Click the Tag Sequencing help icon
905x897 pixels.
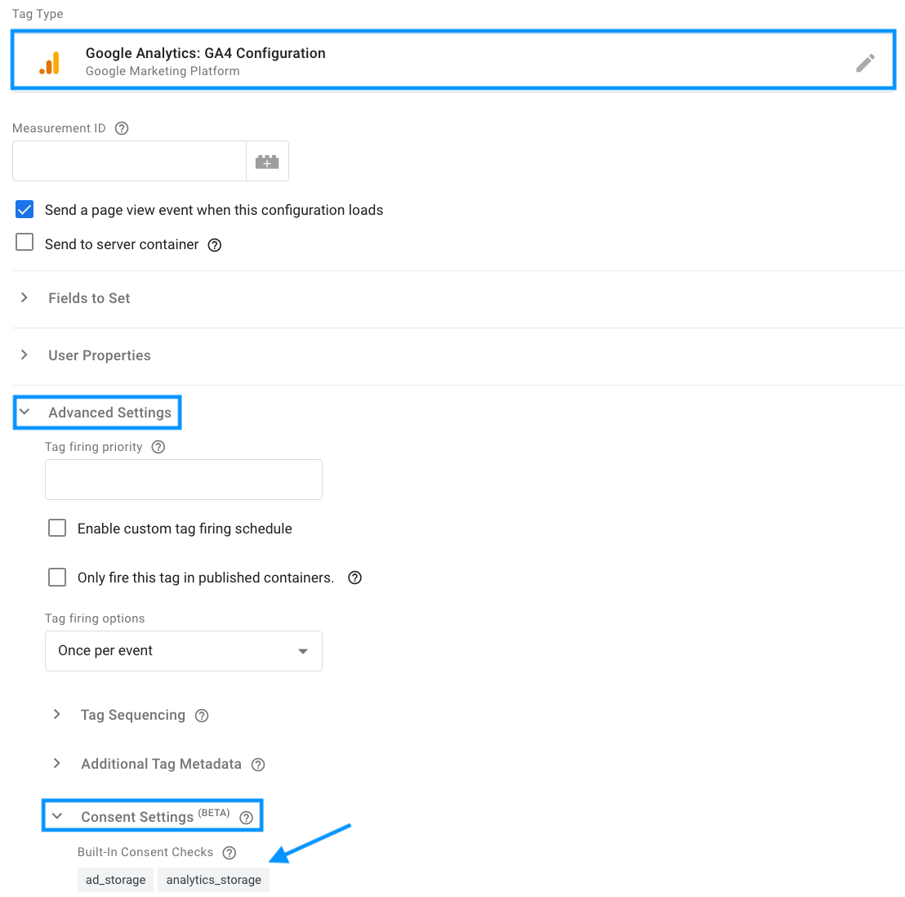click(202, 716)
